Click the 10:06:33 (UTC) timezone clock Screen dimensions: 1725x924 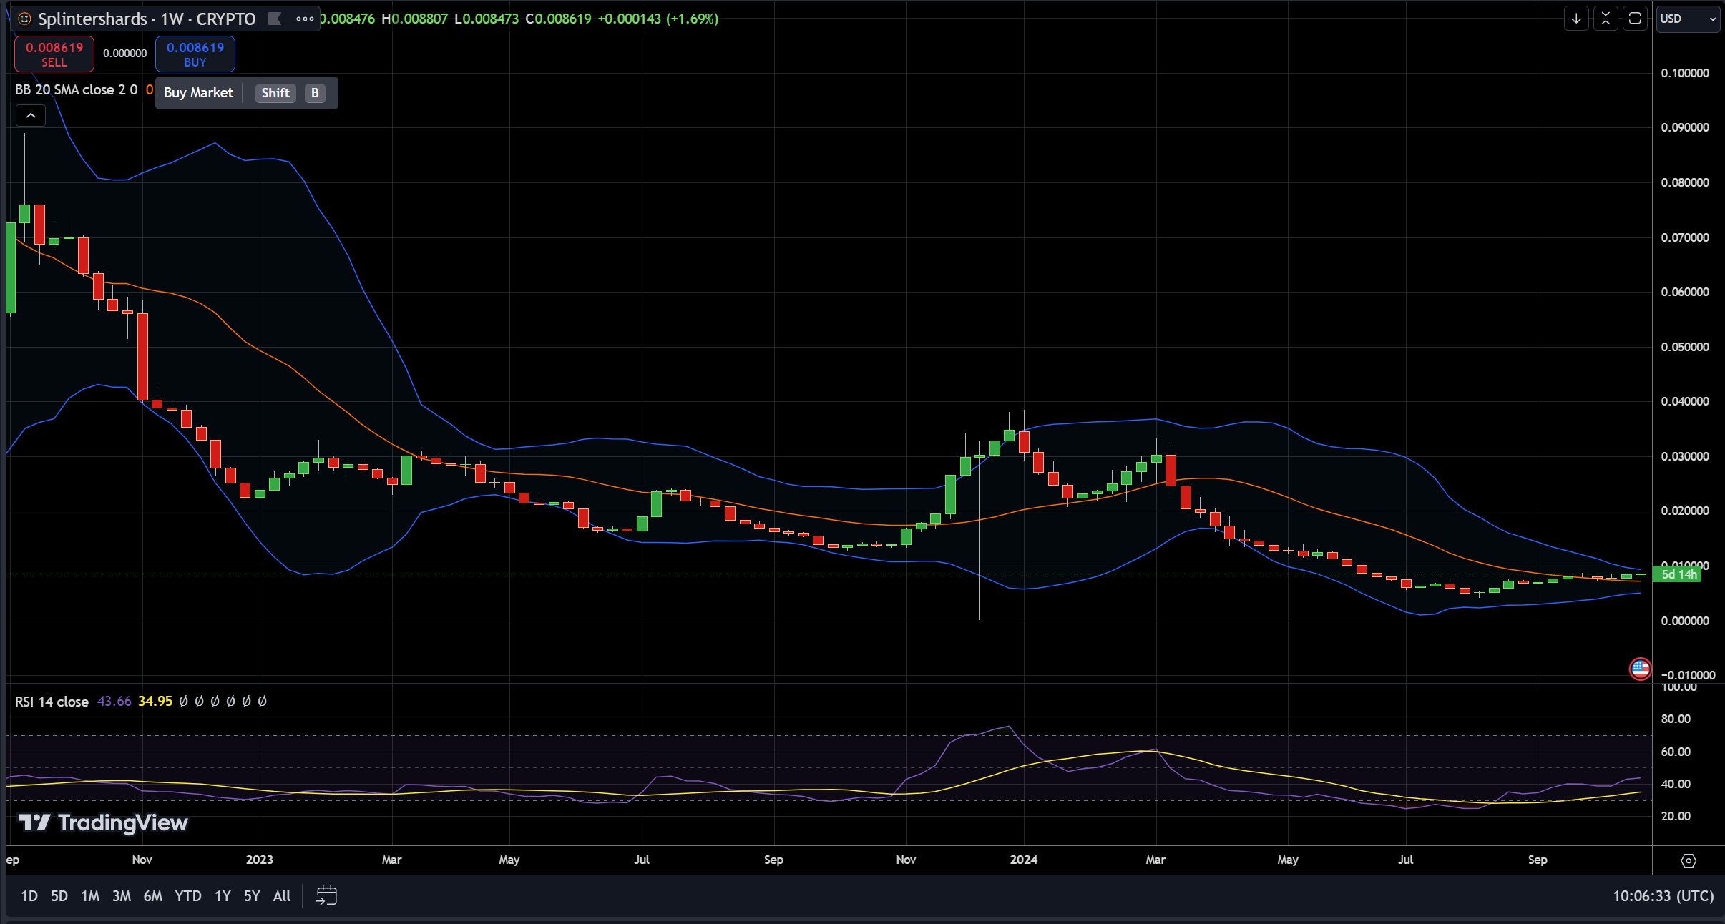pos(1663,896)
